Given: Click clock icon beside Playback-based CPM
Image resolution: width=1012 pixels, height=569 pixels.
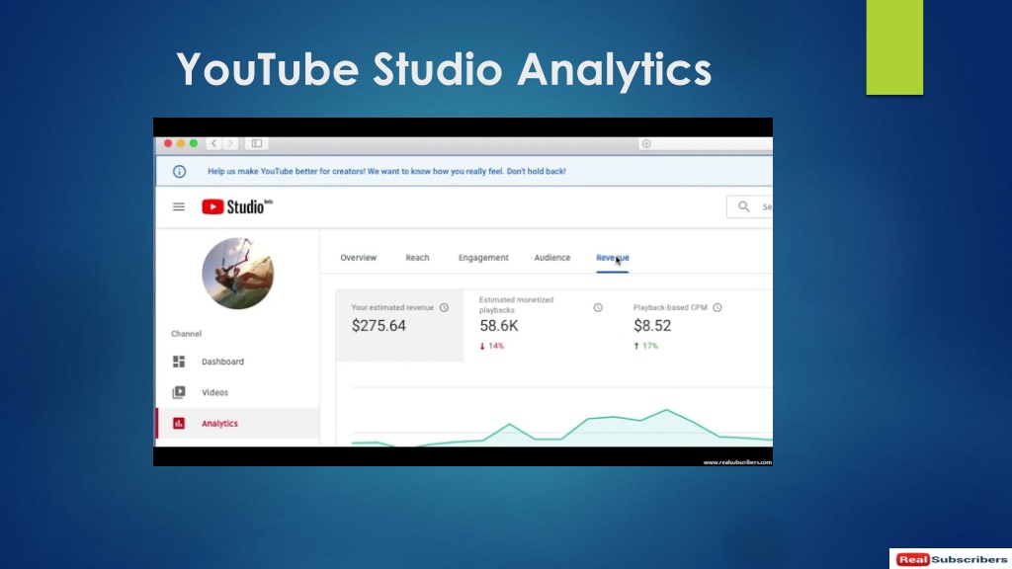Looking at the screenshot, I should tap(717, 308).
